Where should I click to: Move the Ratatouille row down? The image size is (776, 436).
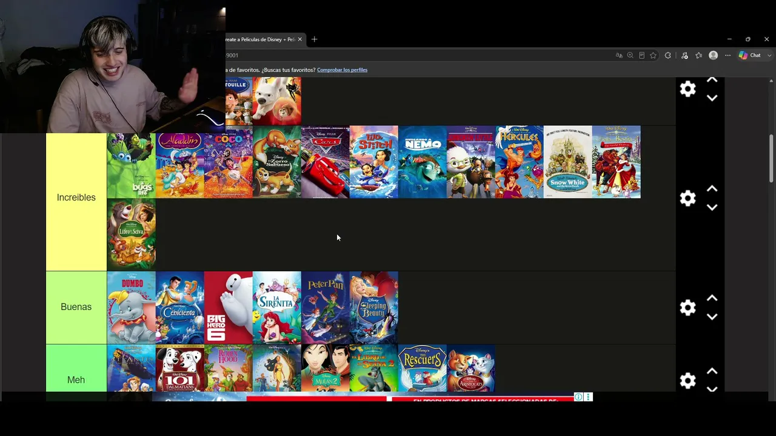712,97
